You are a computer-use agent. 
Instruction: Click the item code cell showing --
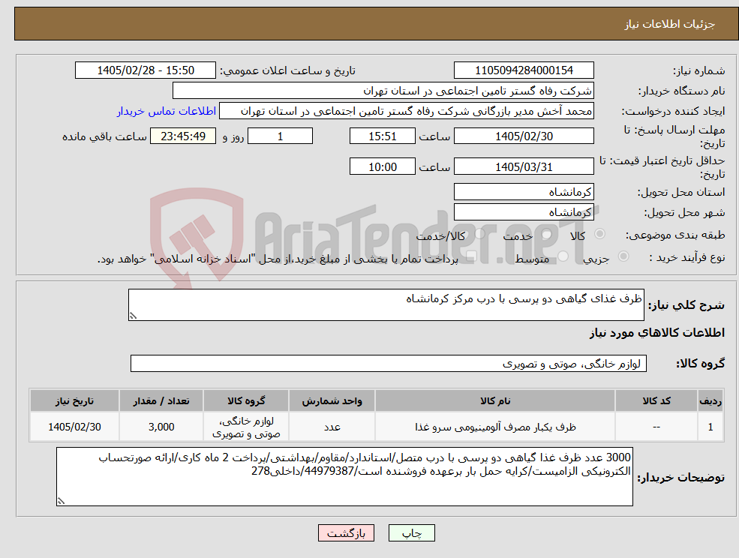(x=656, y=427)
